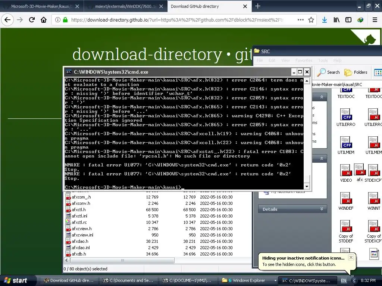This screenshot has height=286, width=382.
Task: Open File menu in SRC window
Action: [x=260, y=60]
